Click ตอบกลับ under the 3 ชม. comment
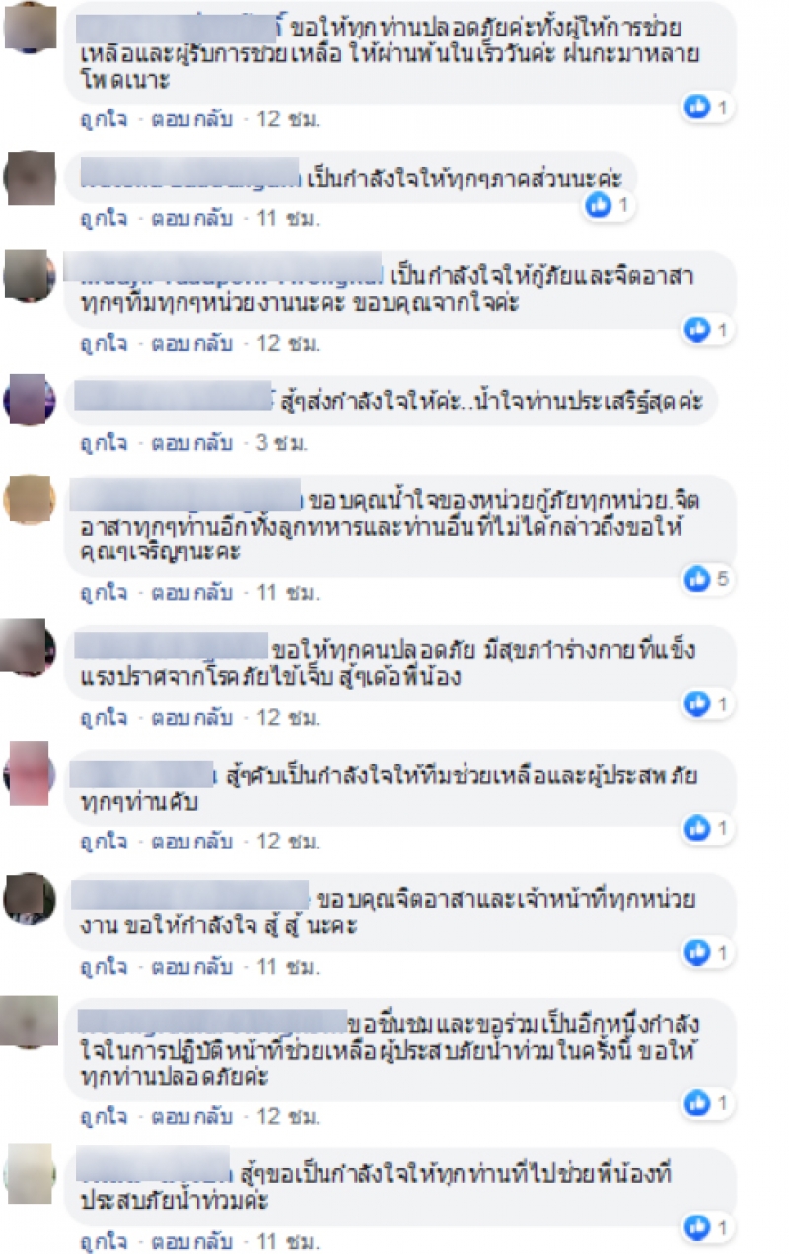789x1254 pixels. pos(191,443)
